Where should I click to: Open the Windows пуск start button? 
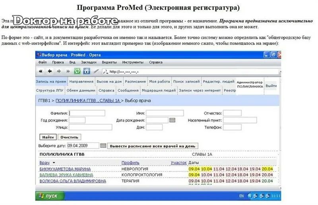tap(49, 196)
